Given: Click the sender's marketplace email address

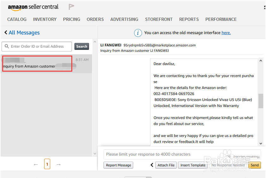Looking at the screenshot, I should [159, 45].
